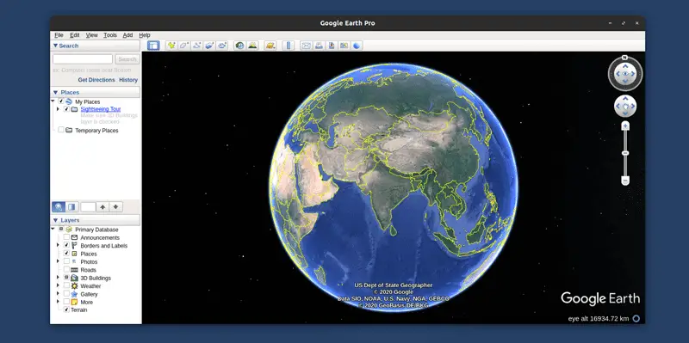
Task: Click the View in Google Maps icon
Action: [x=344, y=46]
